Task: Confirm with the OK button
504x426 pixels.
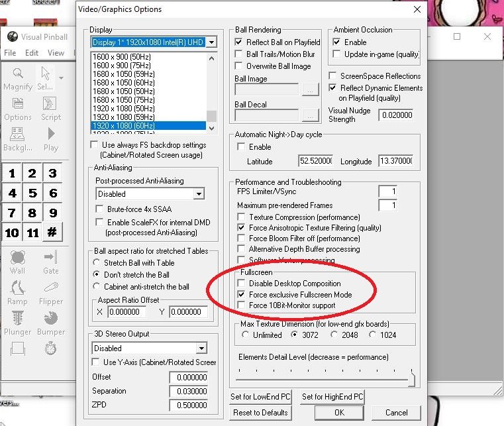Action: click(340, 413)
